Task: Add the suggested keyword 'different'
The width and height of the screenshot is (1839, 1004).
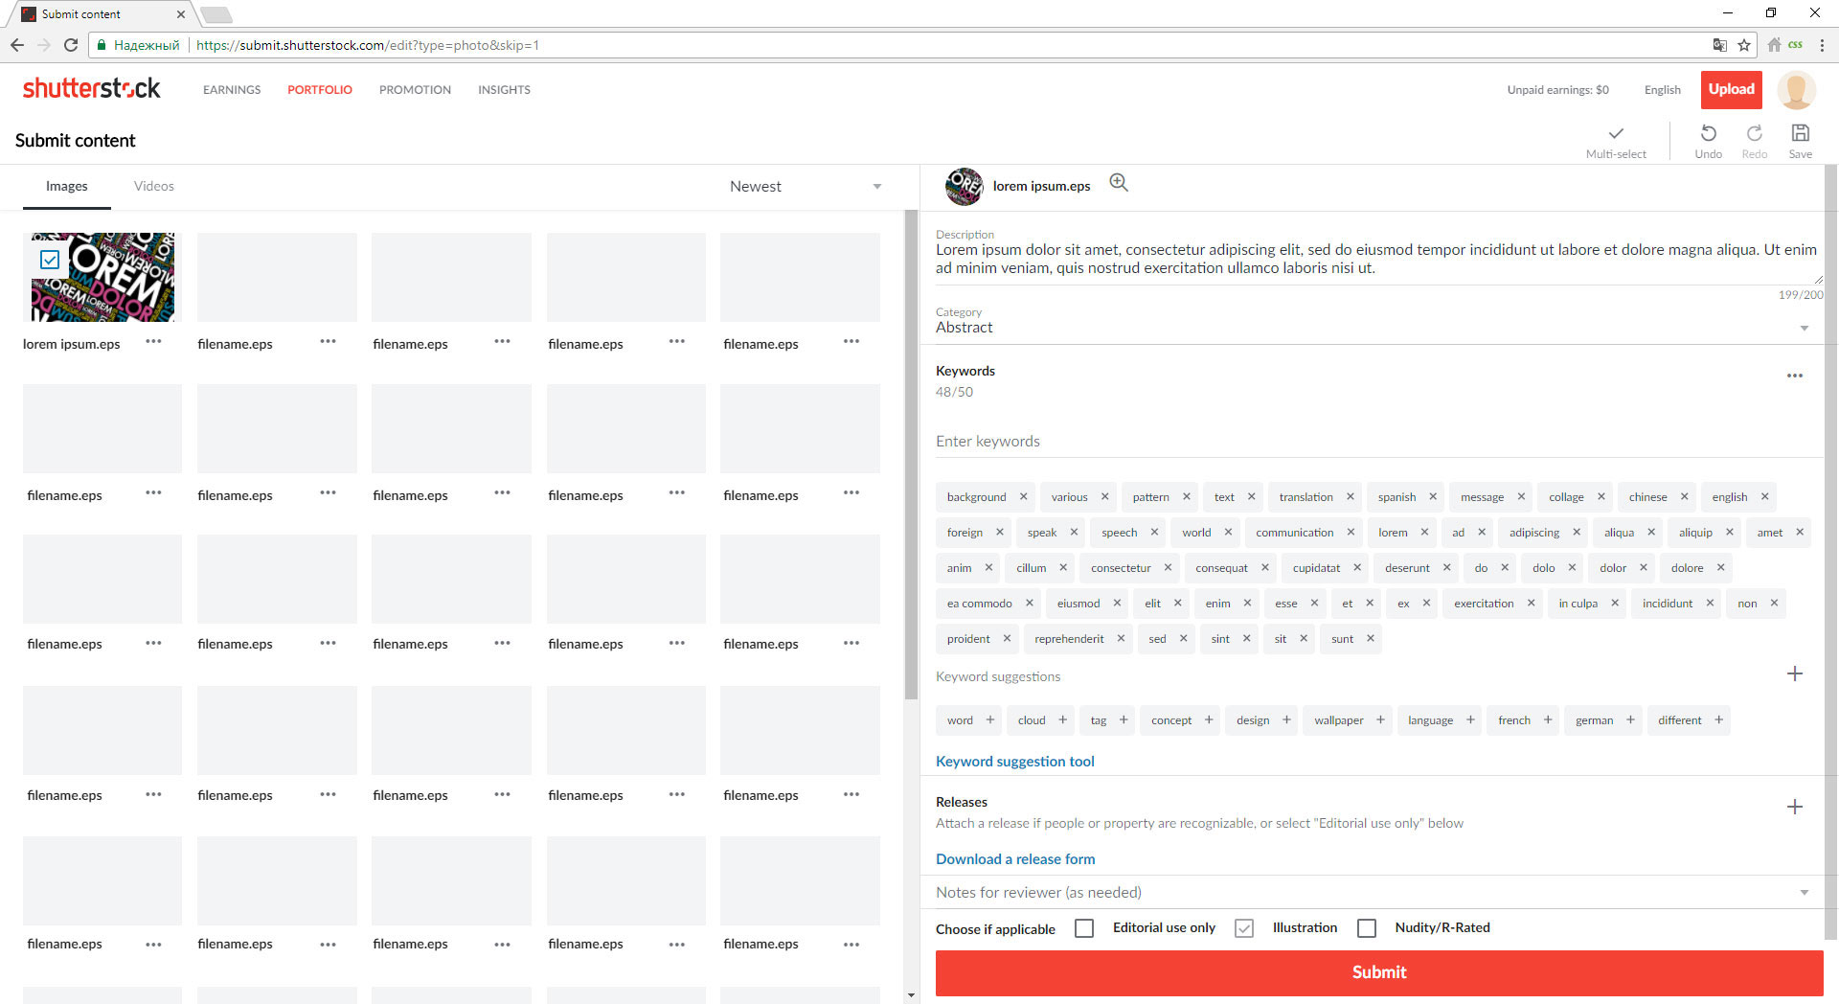Action: [1719, 719]
